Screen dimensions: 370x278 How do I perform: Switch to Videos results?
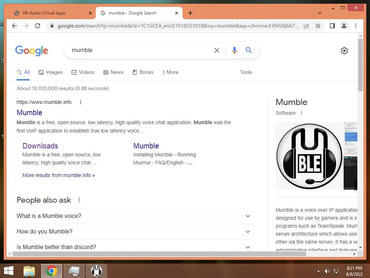(x=83, y=72)
